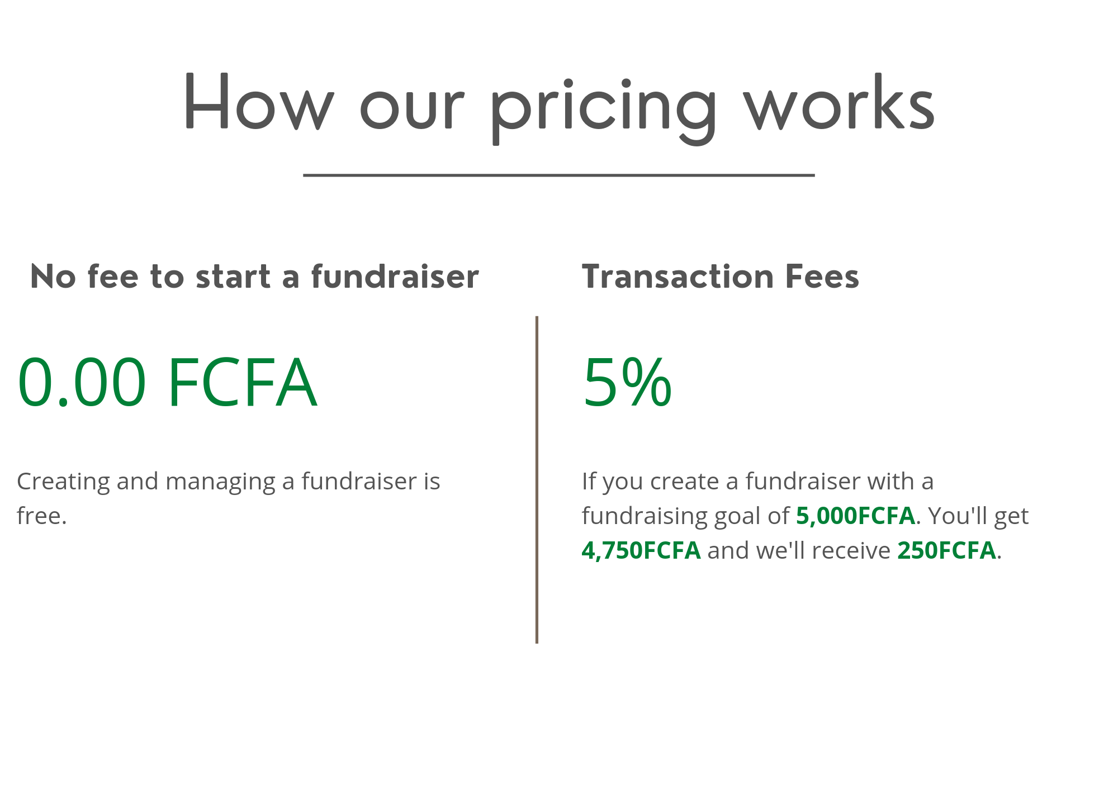This screenshot has width=1118, height=790.
Task: Select the horizontal line under the title
Action: click(x=559, y=175)
